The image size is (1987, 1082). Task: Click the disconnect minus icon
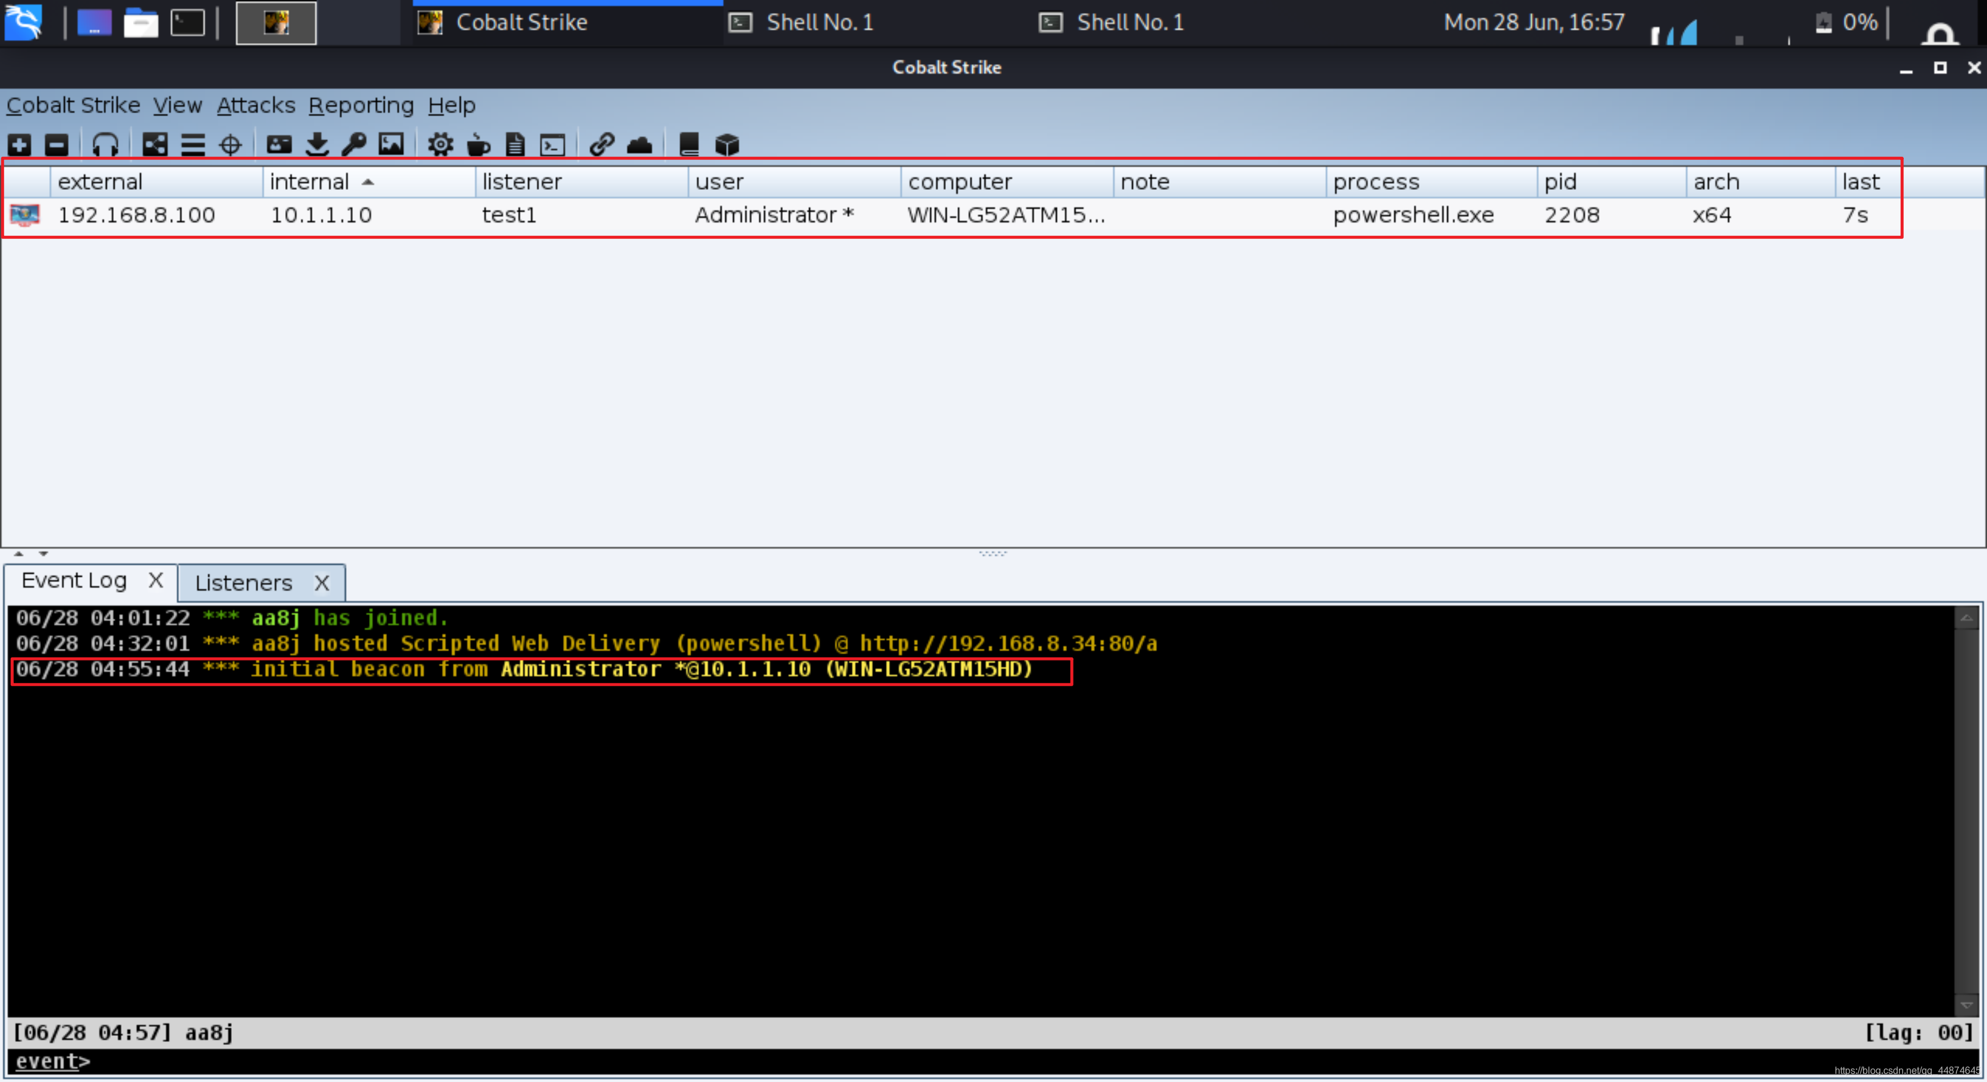[56, 144]
